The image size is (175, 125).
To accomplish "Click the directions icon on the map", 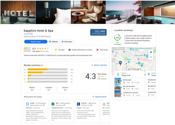I will click(151, 52).
